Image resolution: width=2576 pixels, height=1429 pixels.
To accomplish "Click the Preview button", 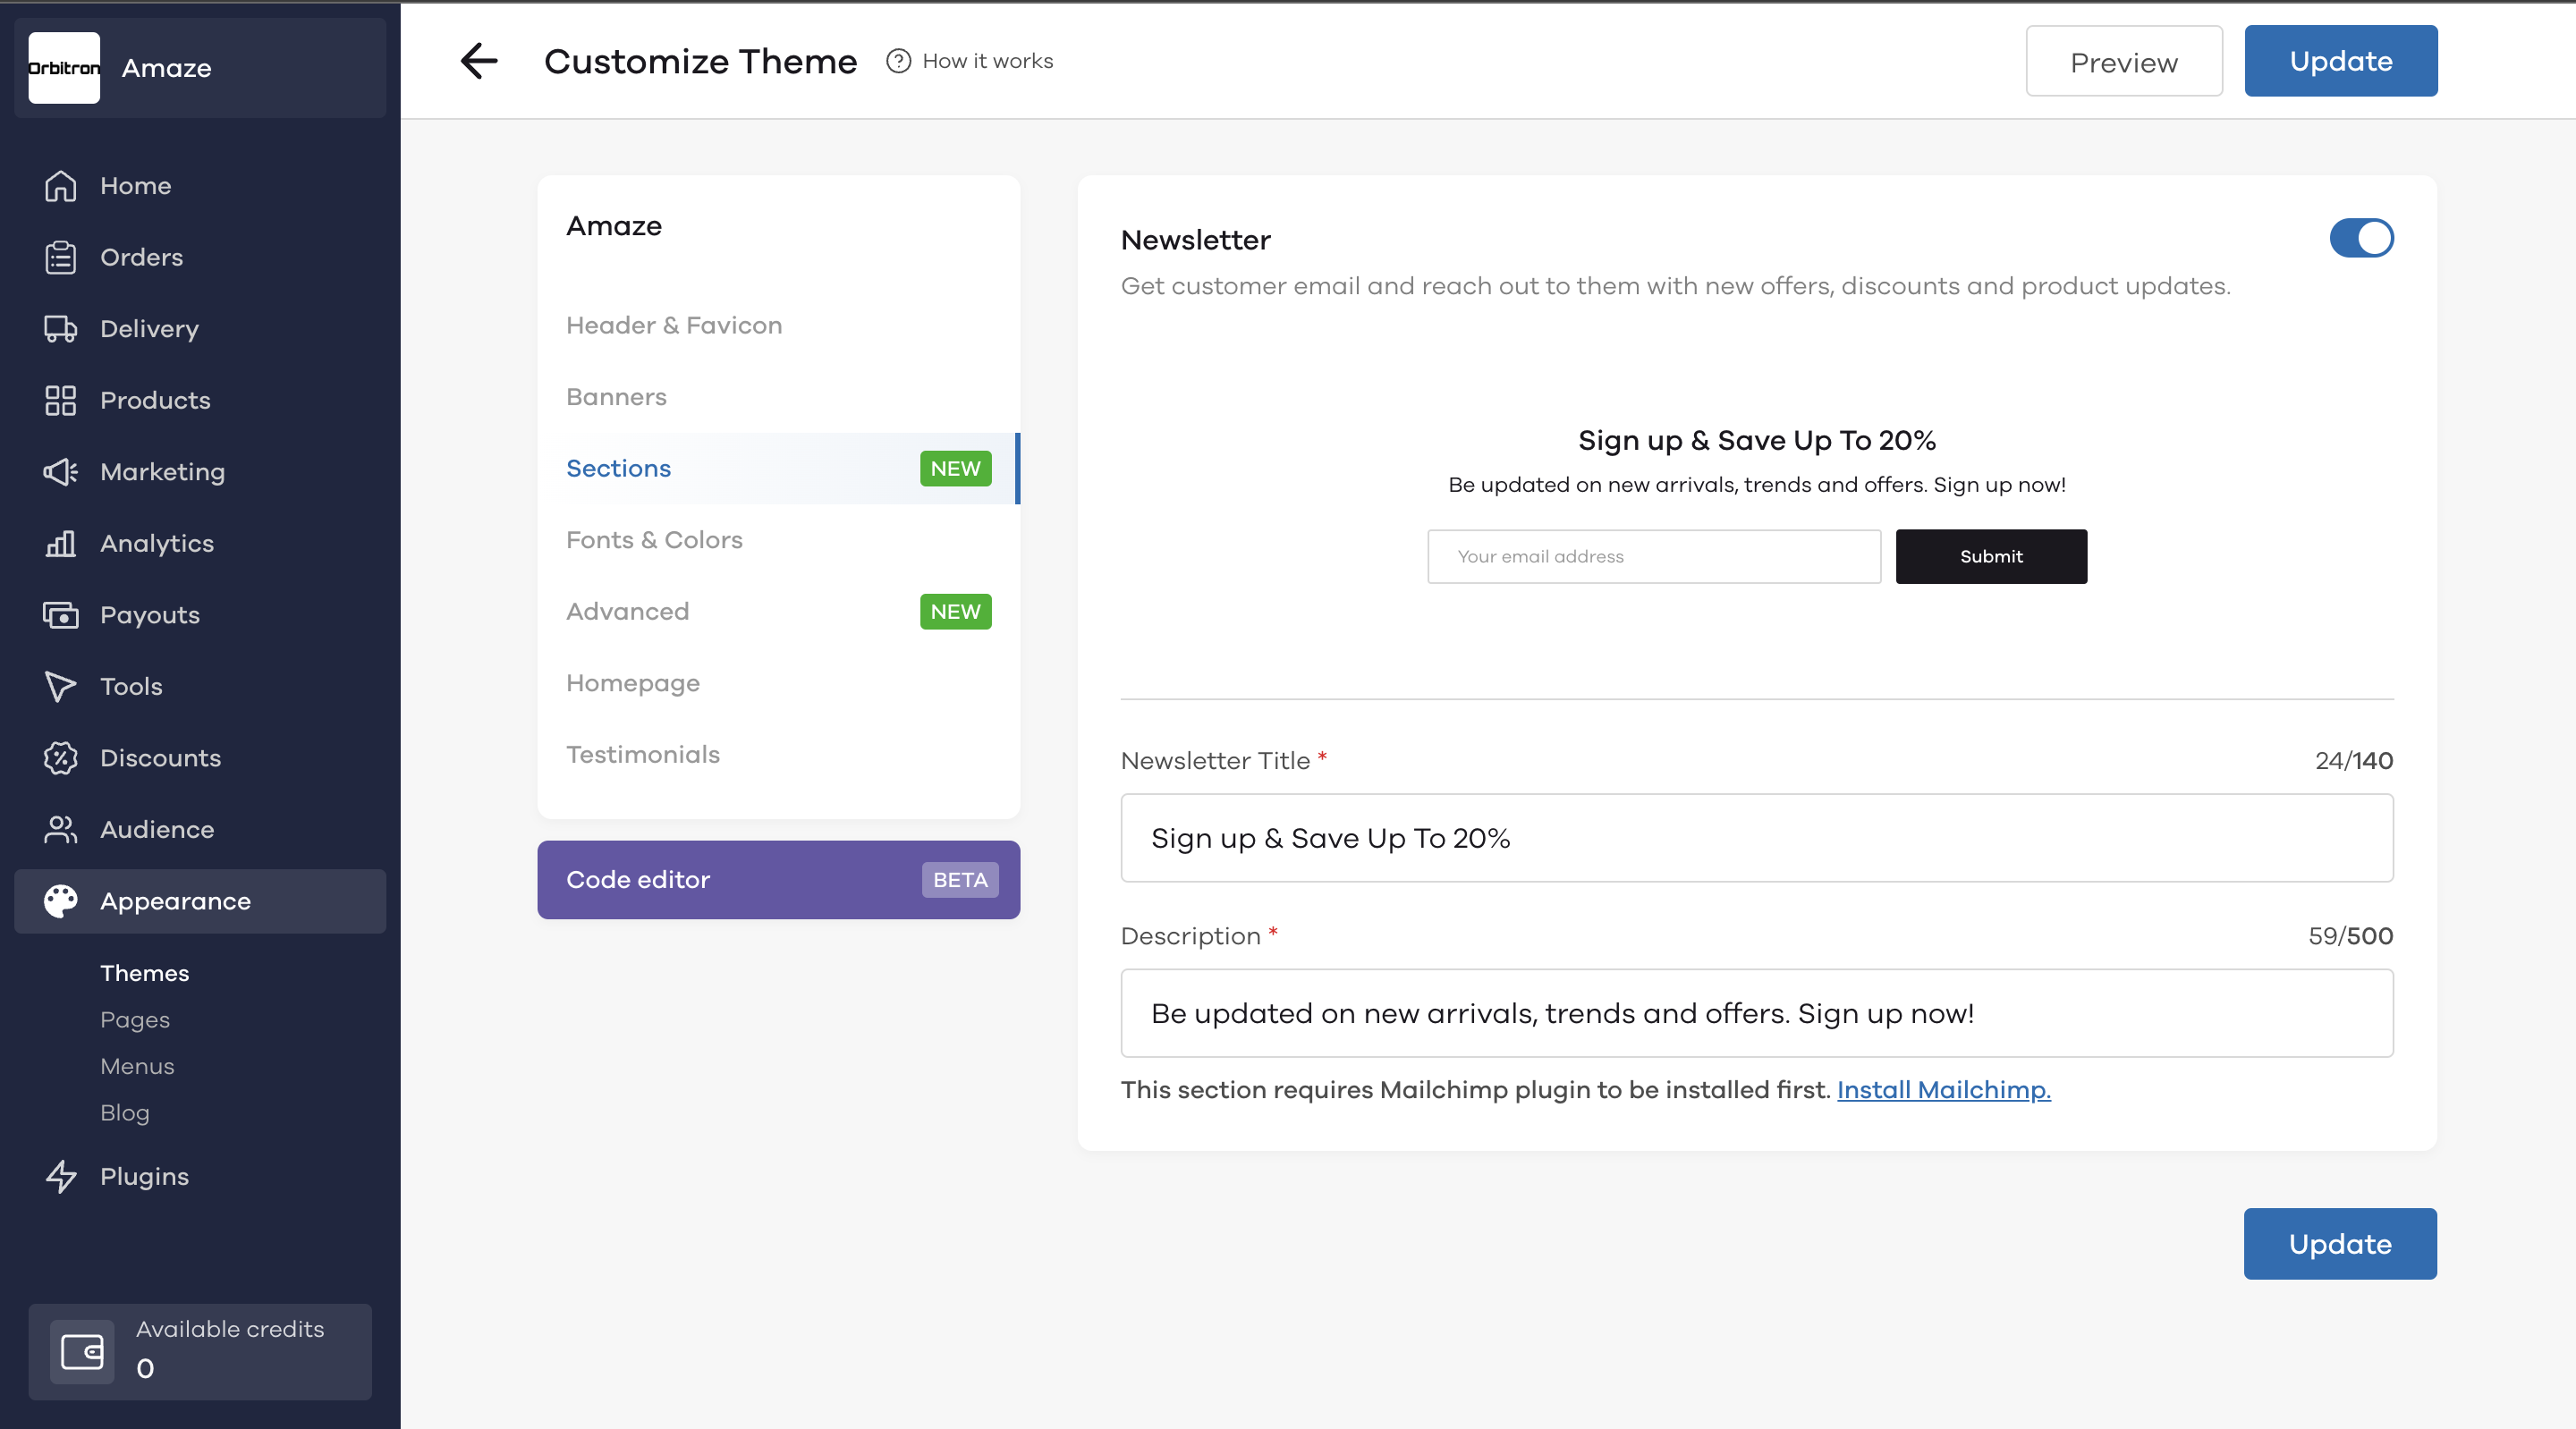I will 2124,61.
